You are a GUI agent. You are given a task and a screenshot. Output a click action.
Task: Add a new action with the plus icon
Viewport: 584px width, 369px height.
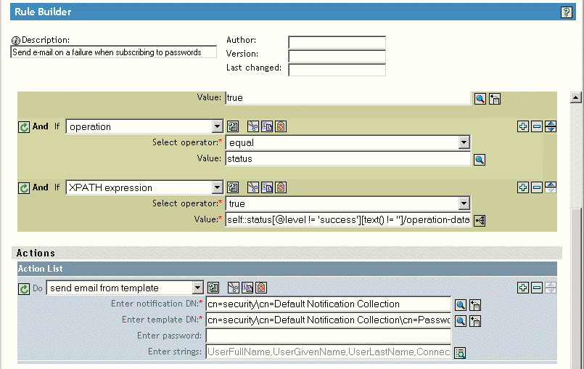523,288
